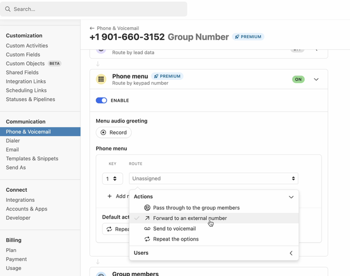Open Templates & Snippets page
Screen dimensions: 350x276
[x=32, y=158]
